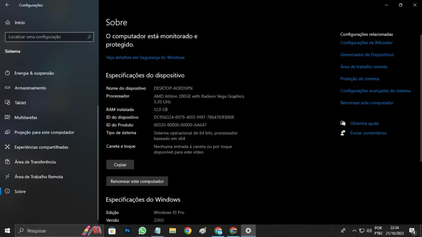Expand hidden icons in the system tray
The height and width of the screenshot is (237, 422).
click(x=354, y=230)
